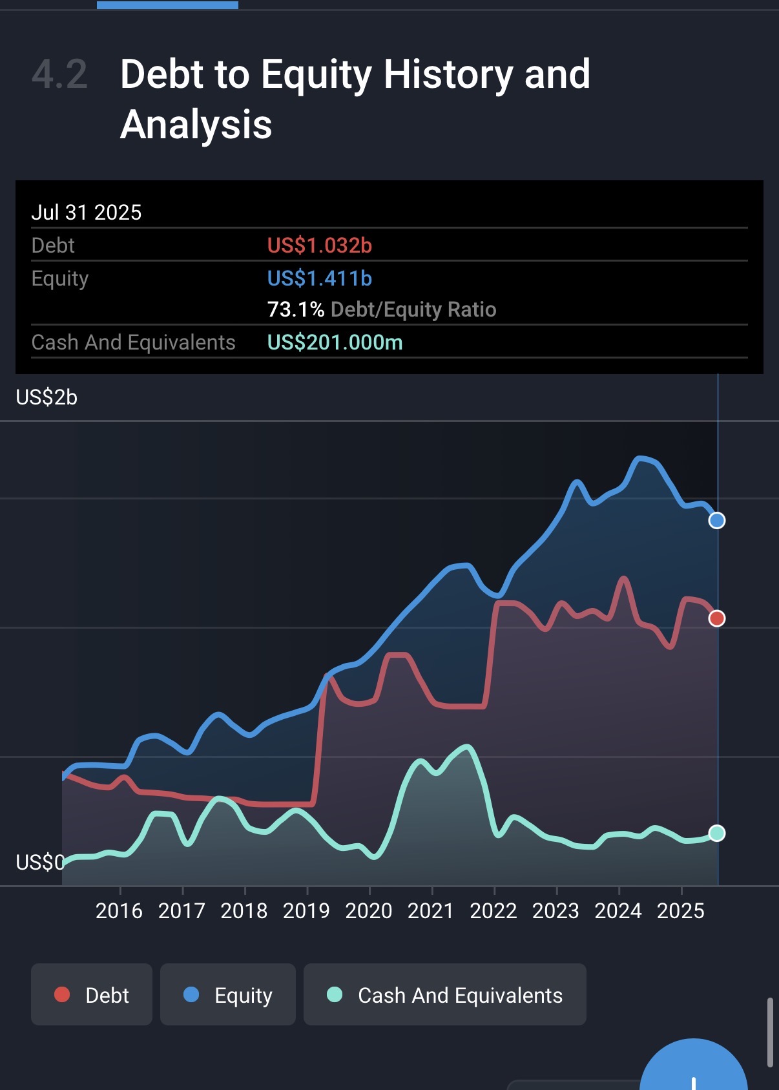Screen dimensions: 779x1090
Task: Click the red dot in Debt legend
Action: [62, 994]
